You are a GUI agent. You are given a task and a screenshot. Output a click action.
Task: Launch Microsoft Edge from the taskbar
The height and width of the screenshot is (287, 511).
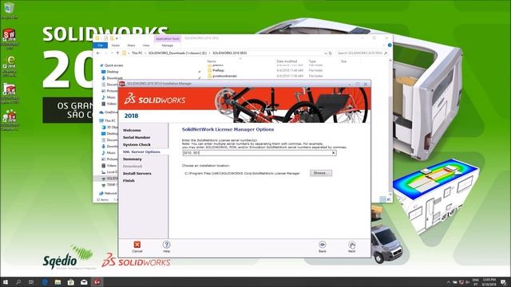45,281
